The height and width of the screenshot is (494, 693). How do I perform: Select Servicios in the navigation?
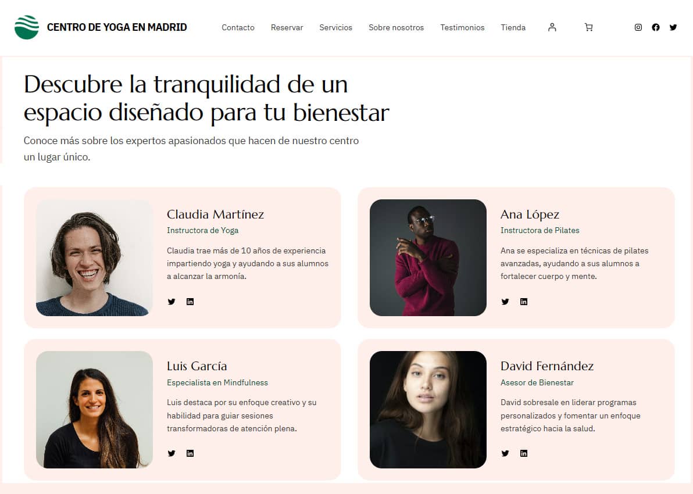336,27
